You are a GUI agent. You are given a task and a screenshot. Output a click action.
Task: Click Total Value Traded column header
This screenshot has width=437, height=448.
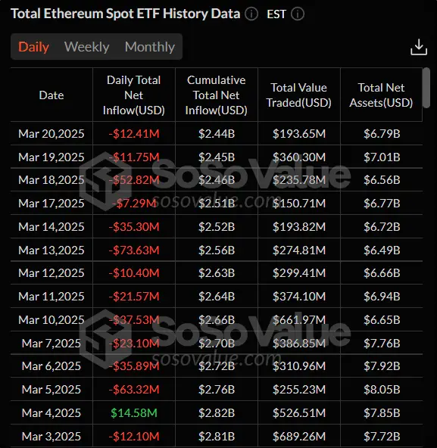299,95
